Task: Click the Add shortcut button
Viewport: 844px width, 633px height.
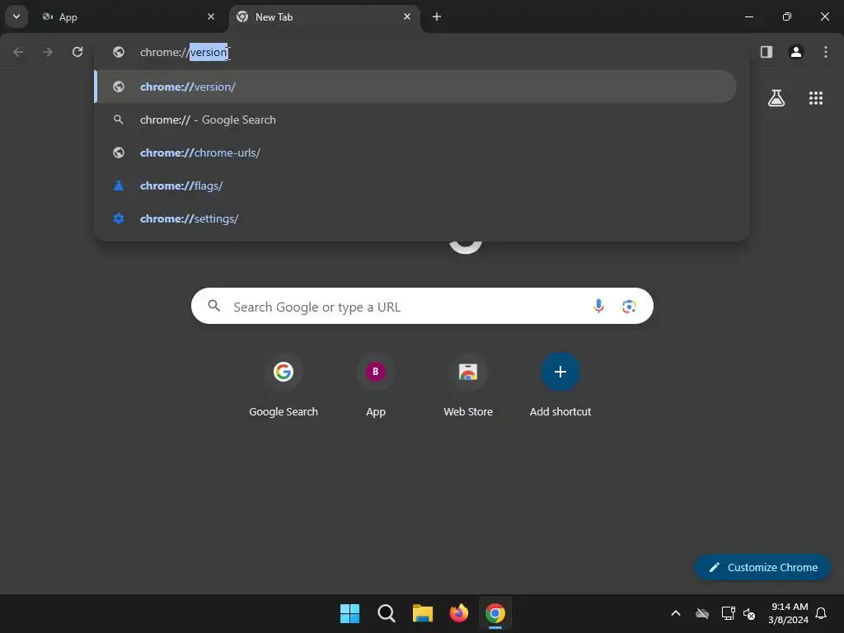Action: [560, 386]
